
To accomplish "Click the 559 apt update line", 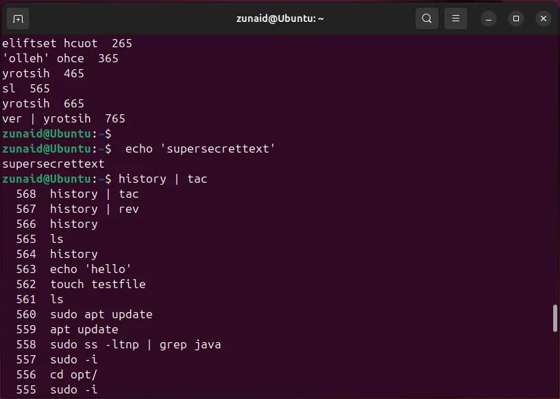I will [x=84, y=329].
